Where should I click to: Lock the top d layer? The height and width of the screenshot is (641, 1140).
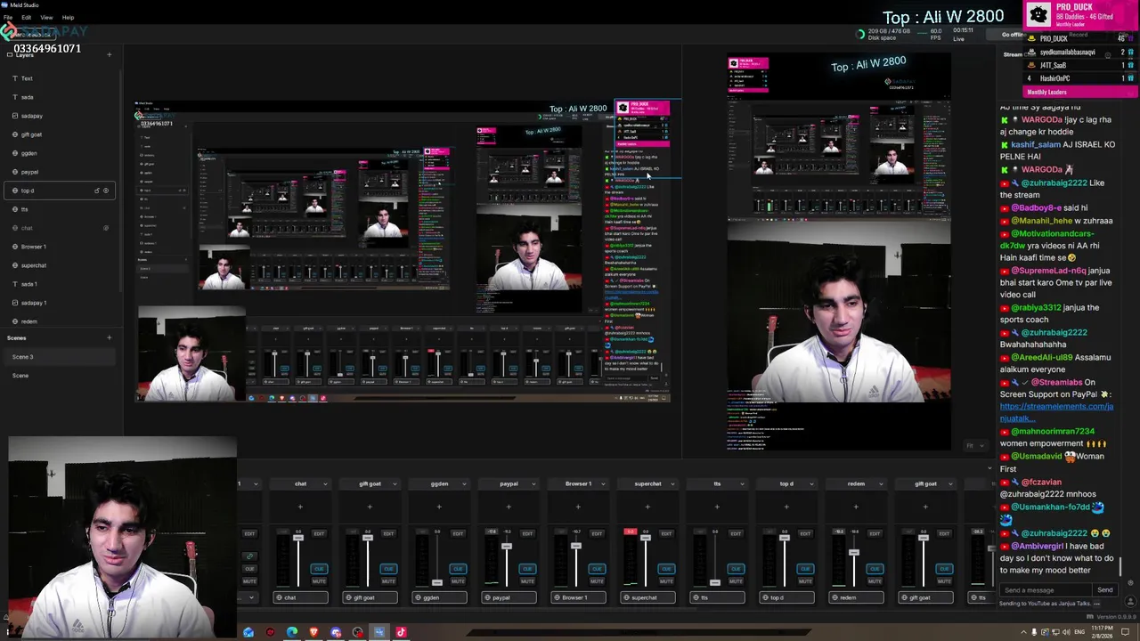[x=97, y=191]
